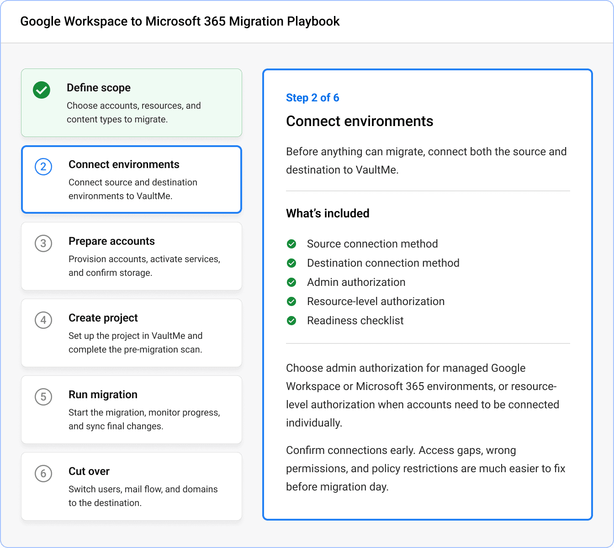This screenshot has height=548, width=614.
Task: Click check icon beside Readiness checklist
Action: [x=291, y=321]
